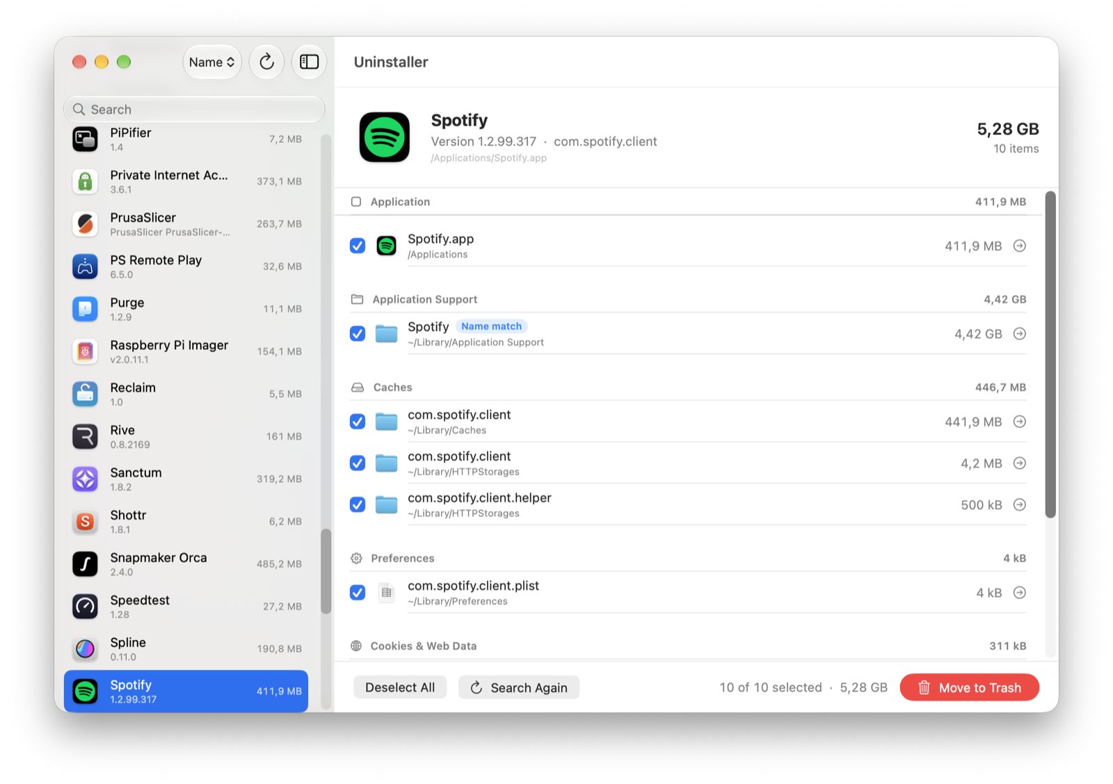Click the '5,28 GB' total size header
The width and height of the screenshot is (1113, 784).
click(x=1008, y=129)
